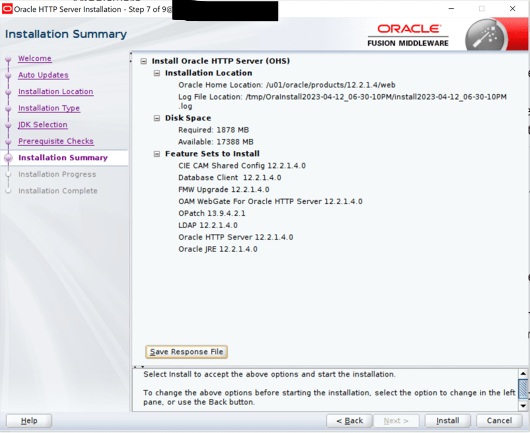The image size is (530, 433).
Task: Return to Prerequisite Checks step
Action: click(x=55, y=142)
